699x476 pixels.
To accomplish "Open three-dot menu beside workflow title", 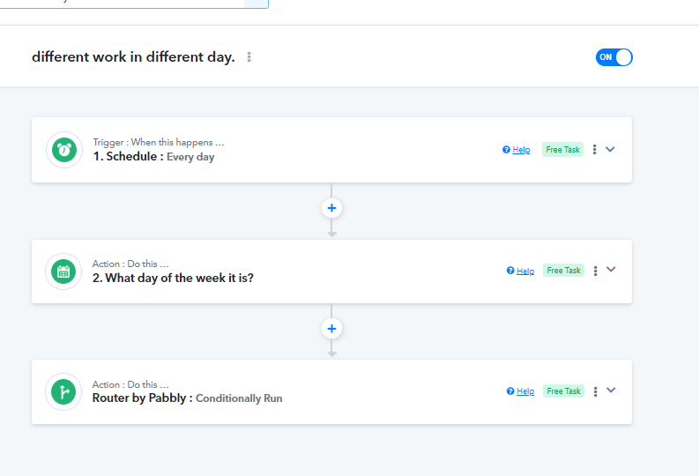I will (249, 57).
